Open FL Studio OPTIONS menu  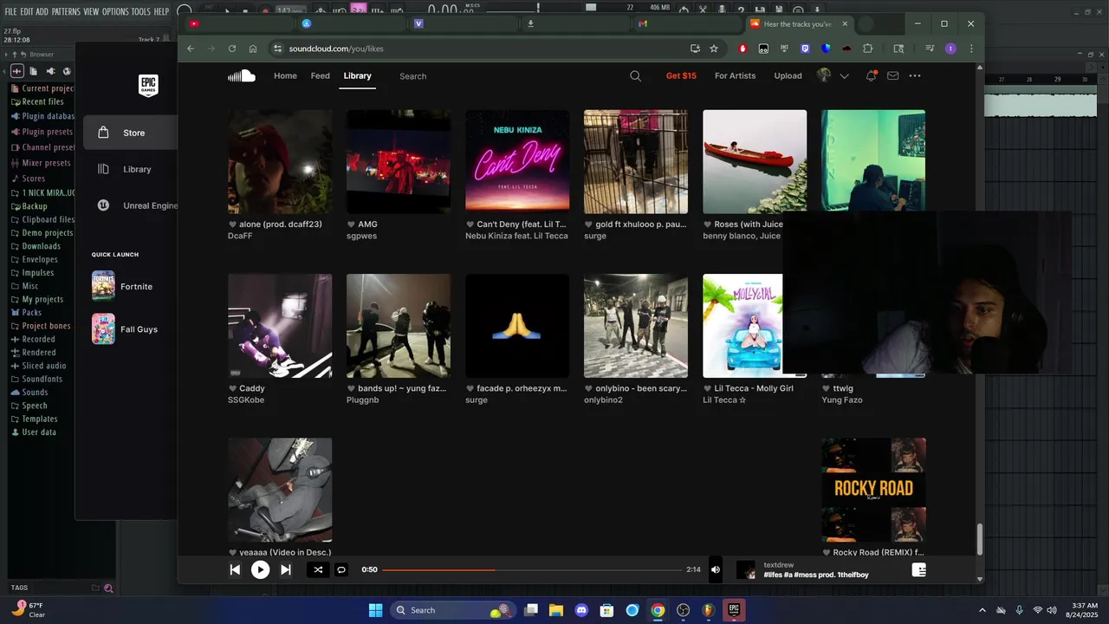pyautogui.click(x=115, y=11)
